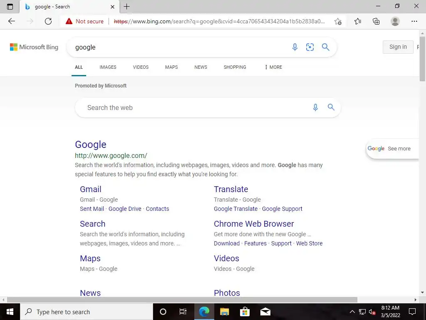Switch to the NEWS tab
Screen dimensions: 426x320
201,67
